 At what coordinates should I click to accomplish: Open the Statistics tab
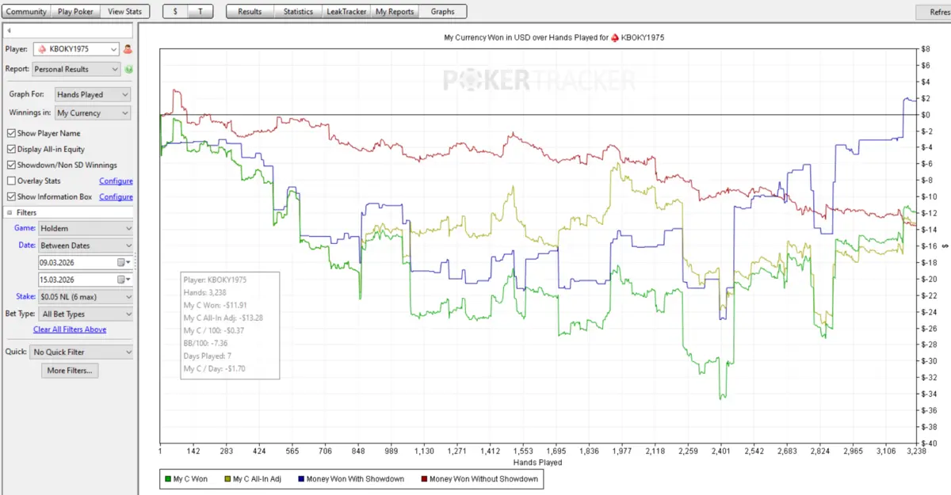pyautogui.click(x=298, y=12)
